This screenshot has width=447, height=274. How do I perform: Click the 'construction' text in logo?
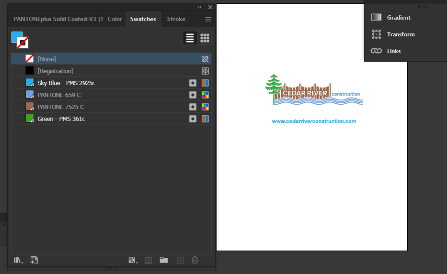coord(345,94)
